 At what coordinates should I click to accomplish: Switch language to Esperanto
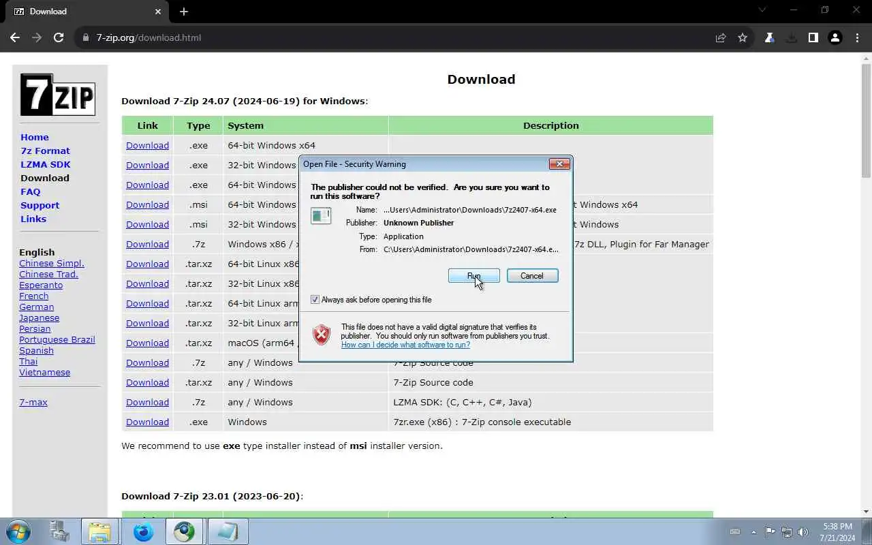pyautogui.click(x=41, y=285)
